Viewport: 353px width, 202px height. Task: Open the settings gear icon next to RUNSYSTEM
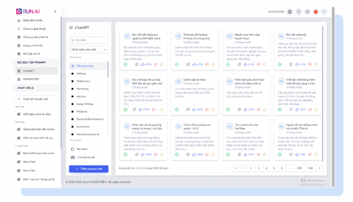pyautogui.click(x=290, y=12)
